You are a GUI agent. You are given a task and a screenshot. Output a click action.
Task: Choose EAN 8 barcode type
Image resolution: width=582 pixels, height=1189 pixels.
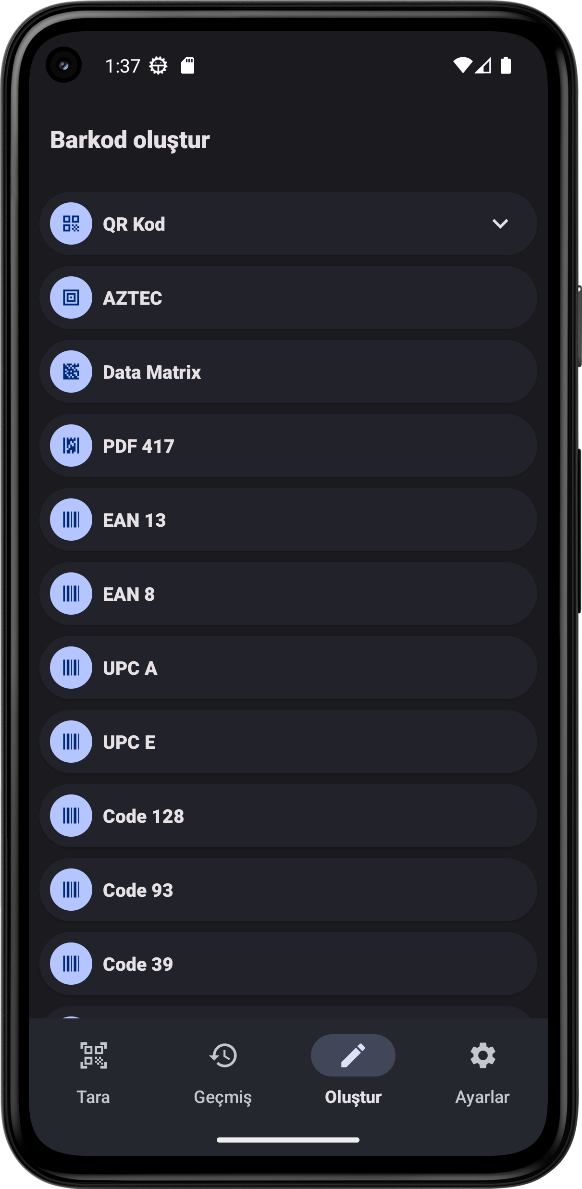tap(288, 594)
